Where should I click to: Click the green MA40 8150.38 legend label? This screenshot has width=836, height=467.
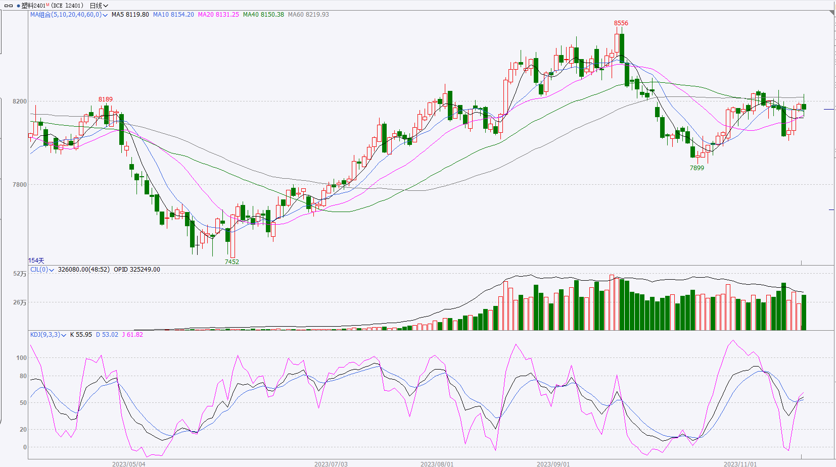263,15
